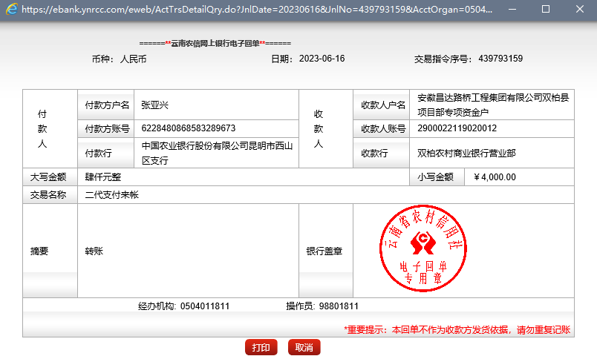597x356 pixels.
Task: Click payee bank 双柏农村商业银行营业部
Action: pos(466,154)
